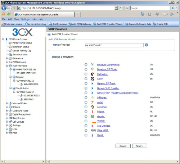180x164 pixels.
Task: Select the voip unlimited radio button
Action: click(86, 126)
